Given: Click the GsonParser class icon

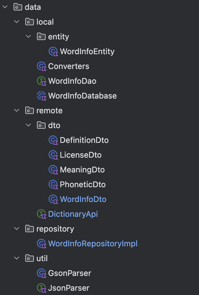Looking at the screenshot, I should tap(41, 273).
